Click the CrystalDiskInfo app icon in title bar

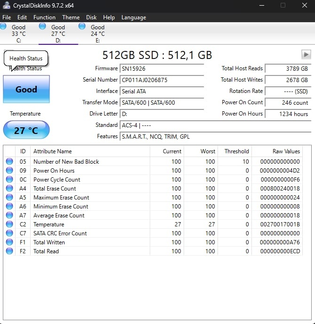click(x=7, y=5)
